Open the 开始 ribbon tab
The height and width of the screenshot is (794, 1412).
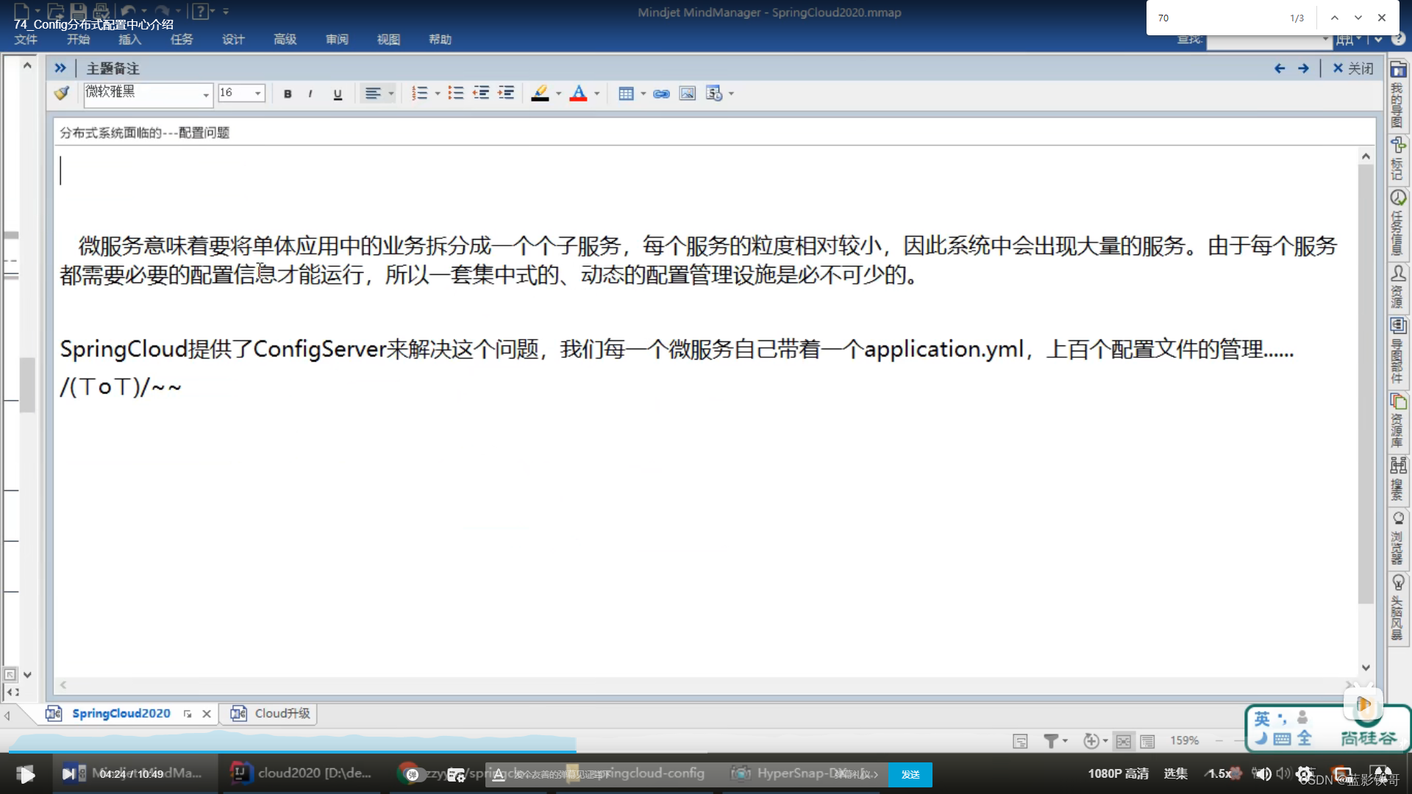click(x=78, y=40)
